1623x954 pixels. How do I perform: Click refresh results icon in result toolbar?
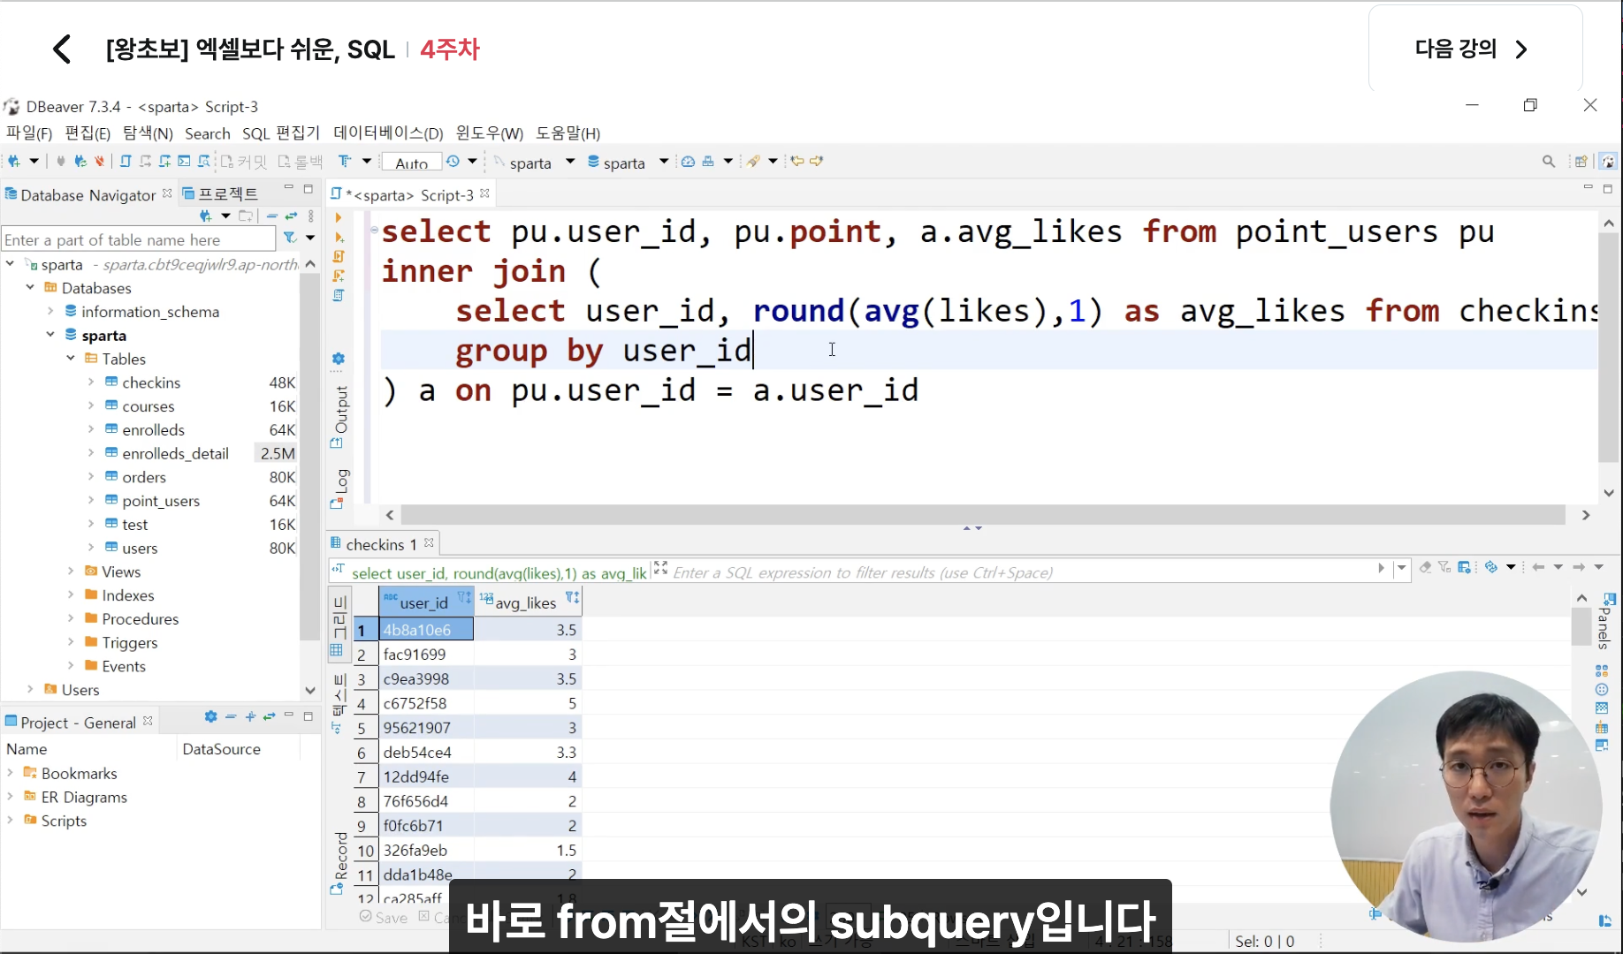(x=1491, y=567)
